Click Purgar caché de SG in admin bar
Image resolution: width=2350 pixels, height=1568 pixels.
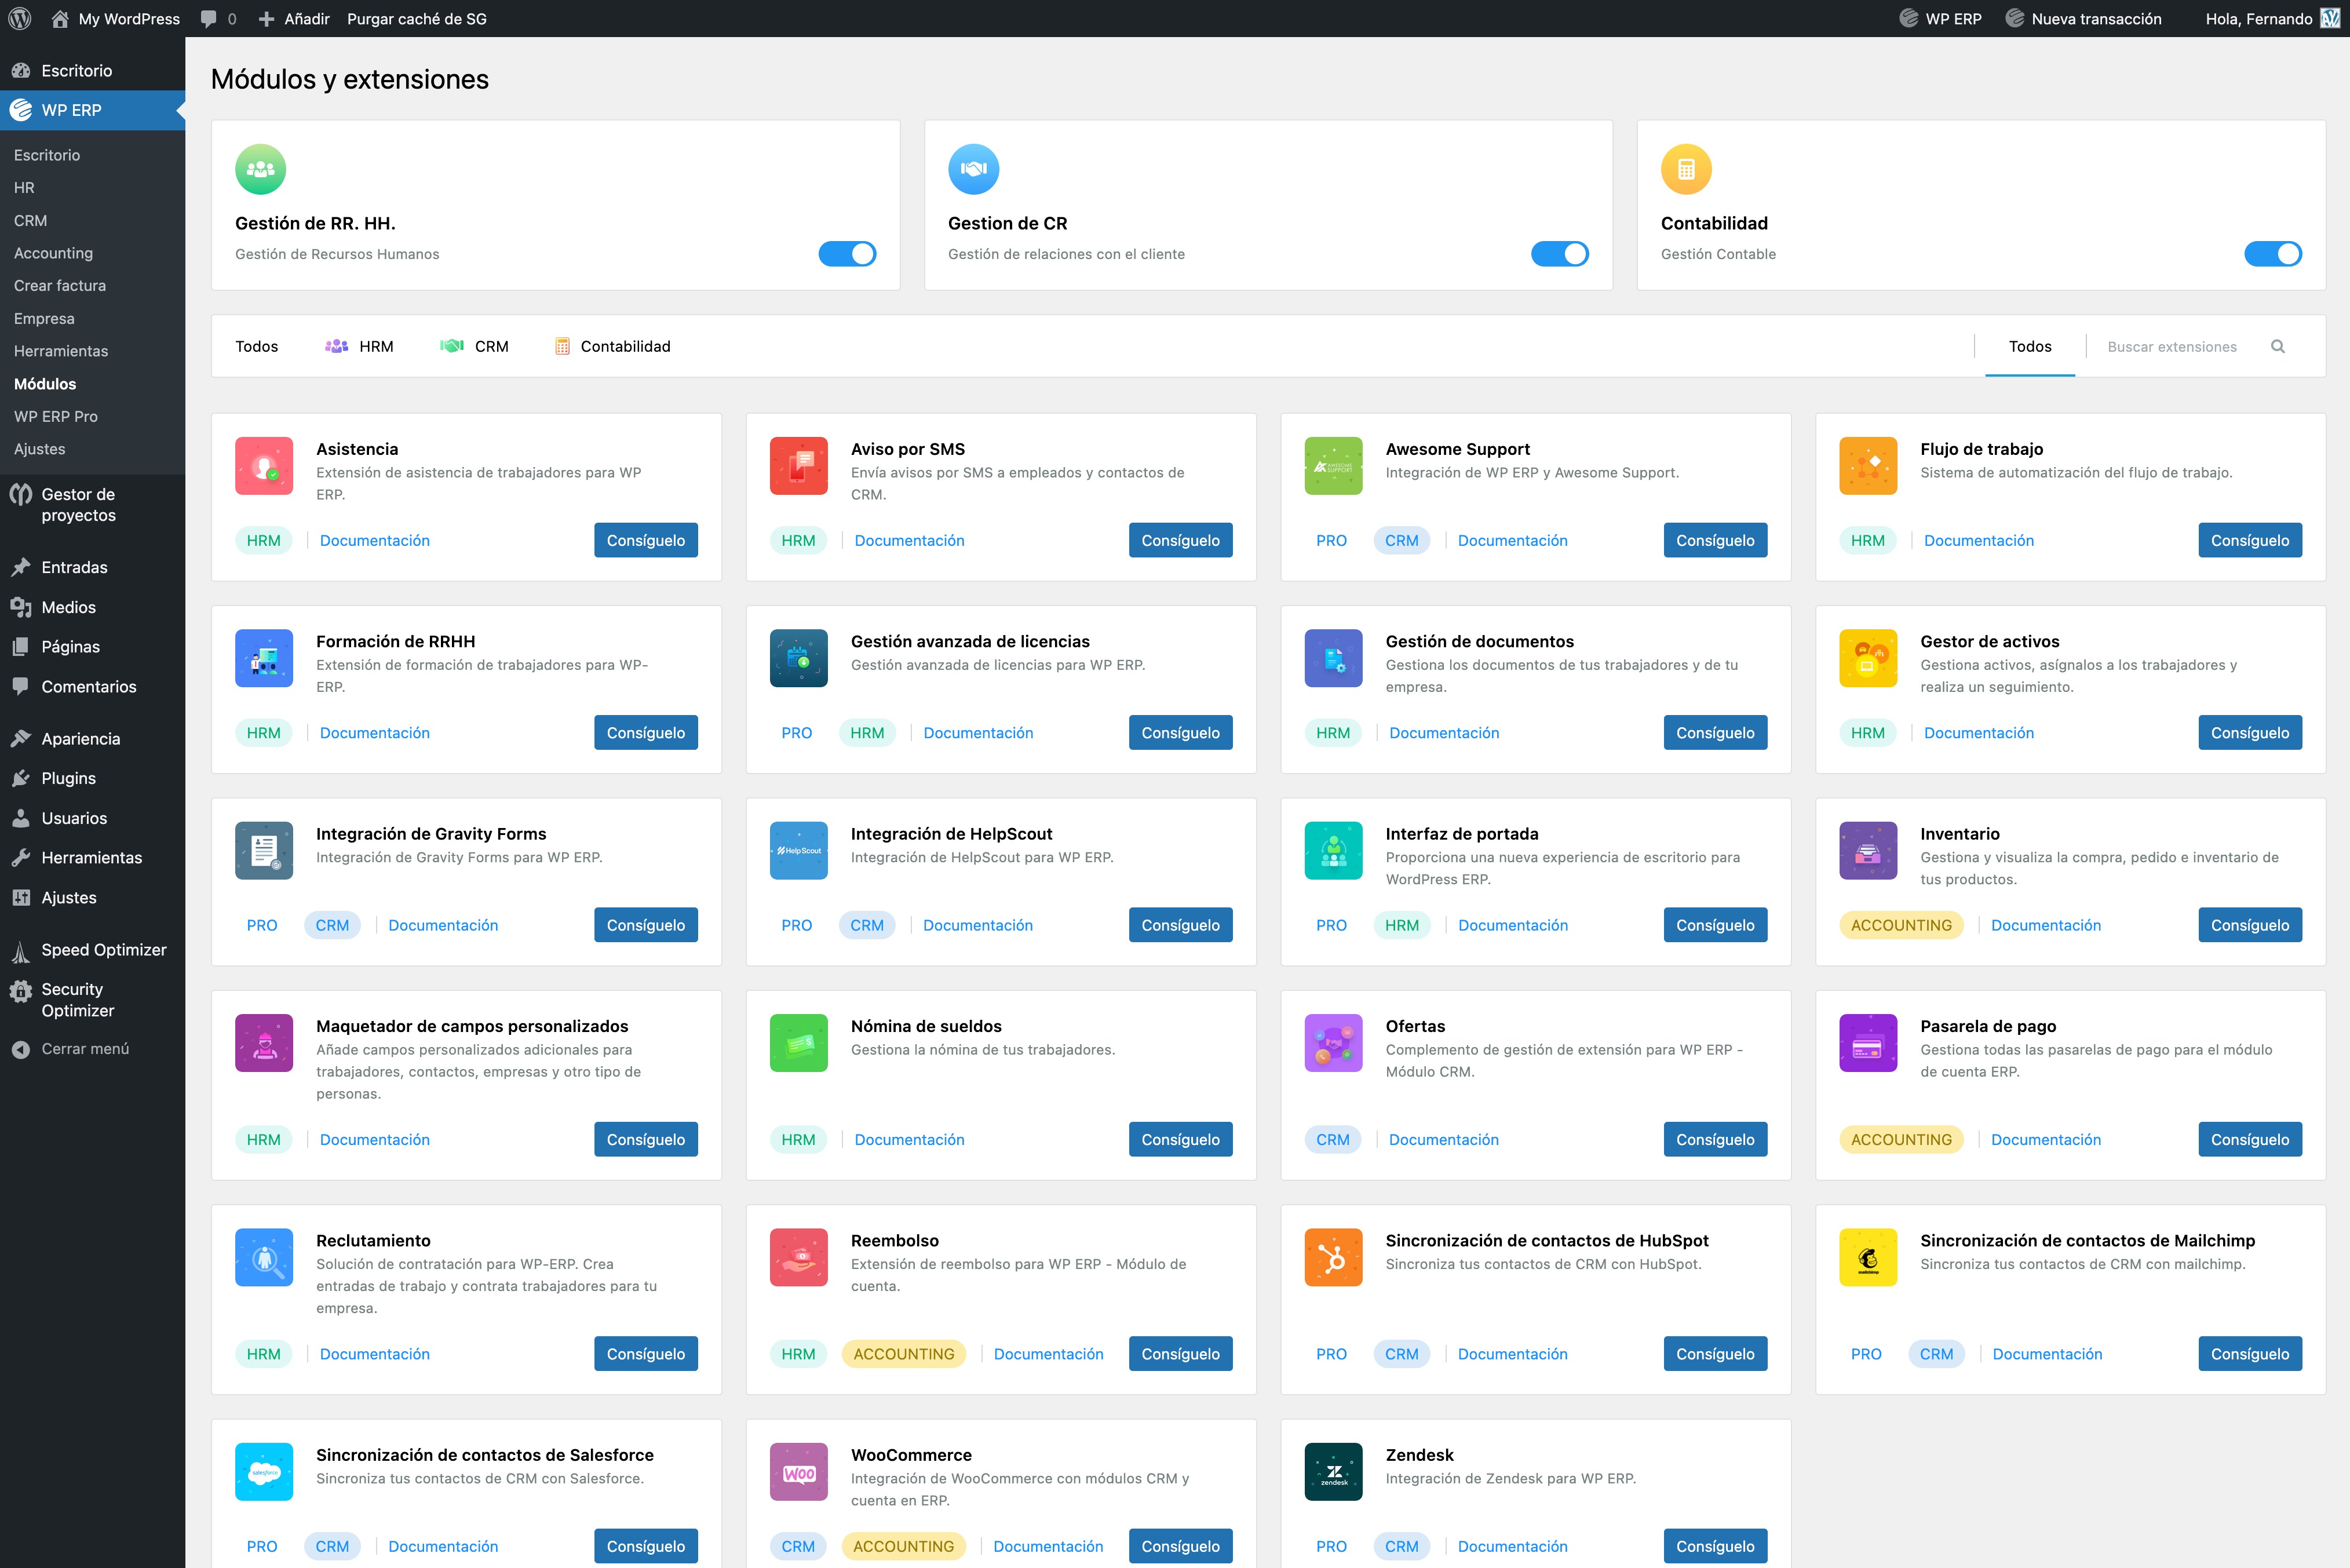click(417, 18)
